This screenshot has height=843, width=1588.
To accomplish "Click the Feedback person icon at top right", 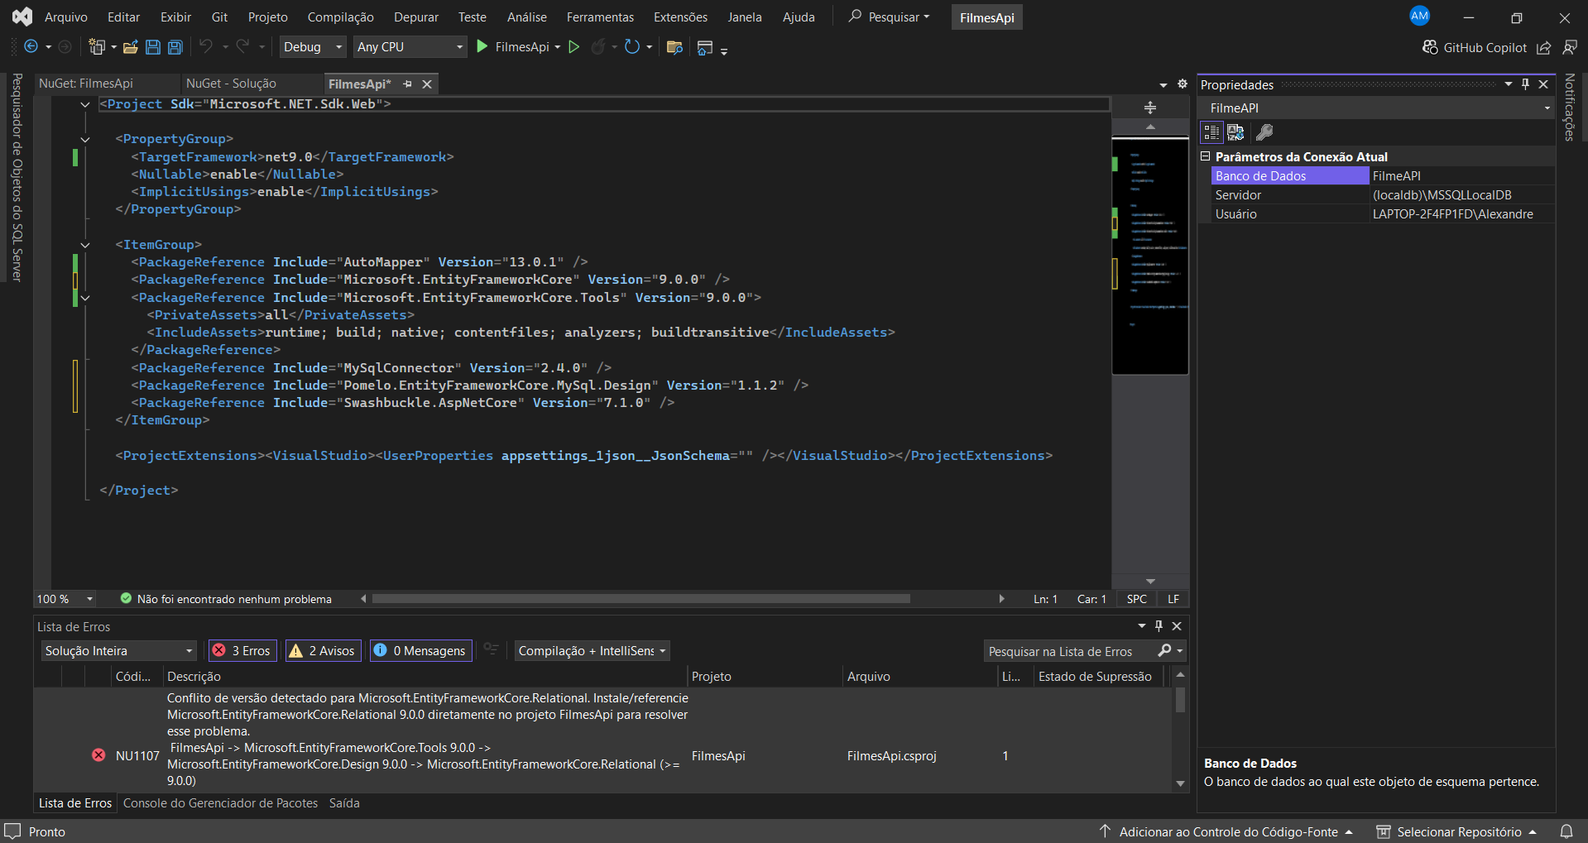I will click(1570, 48).
